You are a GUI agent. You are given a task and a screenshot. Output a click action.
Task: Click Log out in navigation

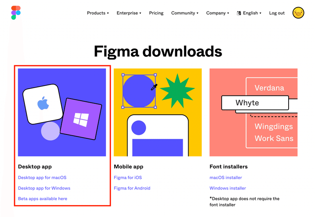click(277, 13)
